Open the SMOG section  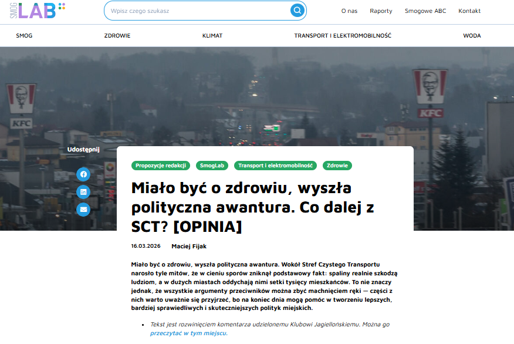(x=23, y=36)
